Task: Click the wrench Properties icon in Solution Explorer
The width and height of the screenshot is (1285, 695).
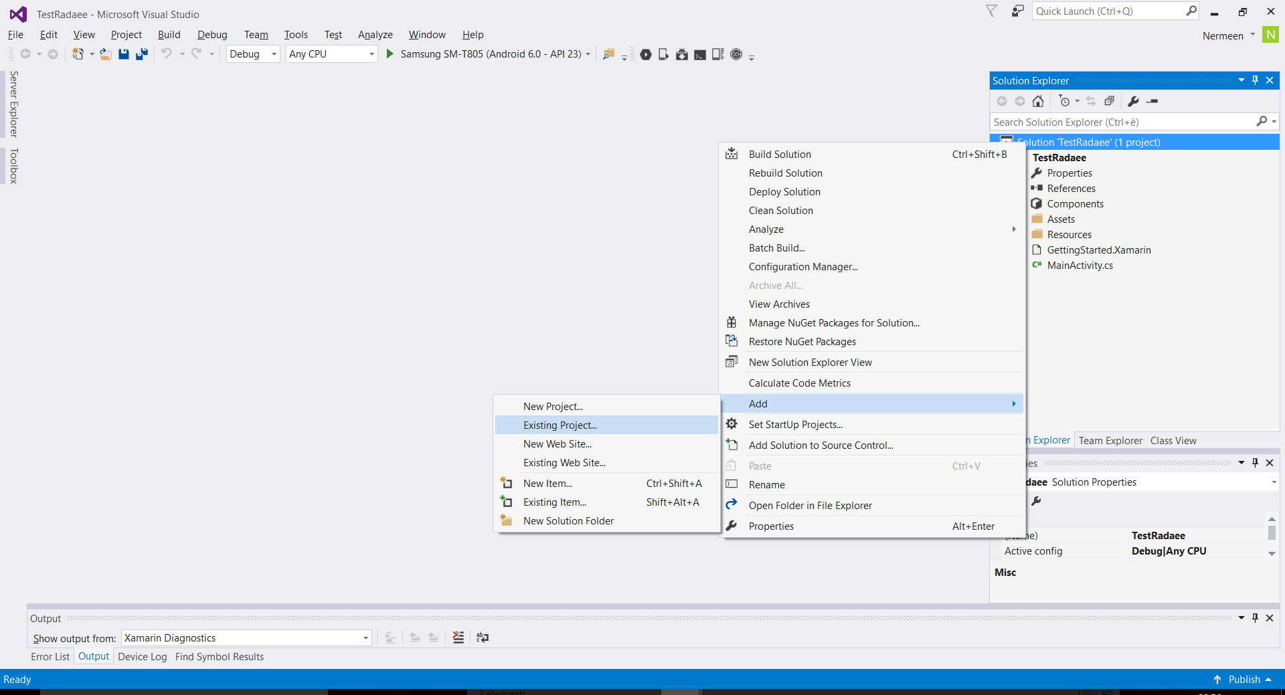Action: pyautogui.click(x=1133, y=101)
